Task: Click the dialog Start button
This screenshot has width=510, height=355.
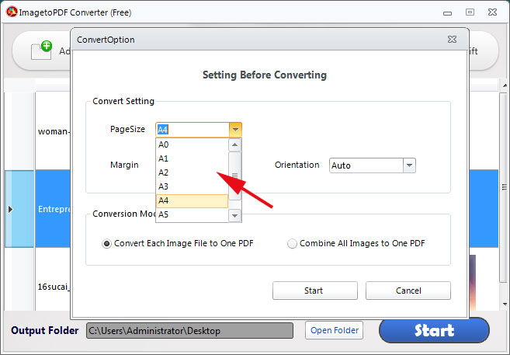Action: [x=315, y=291]
